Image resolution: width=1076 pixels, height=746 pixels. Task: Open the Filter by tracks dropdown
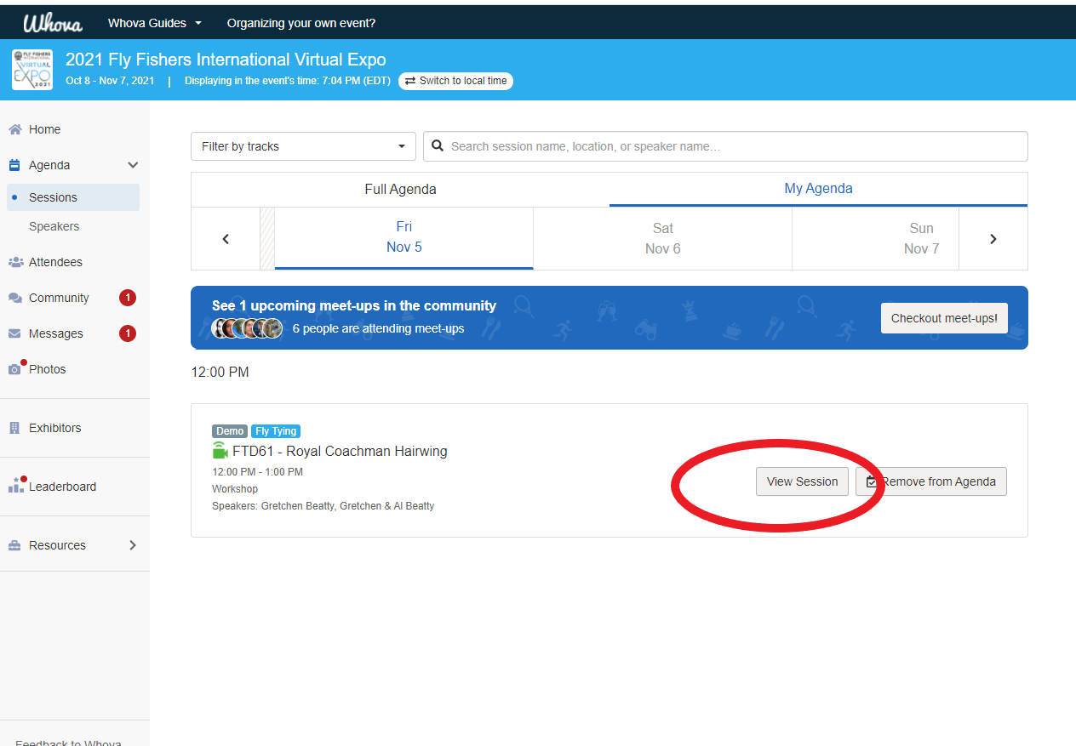303,146
